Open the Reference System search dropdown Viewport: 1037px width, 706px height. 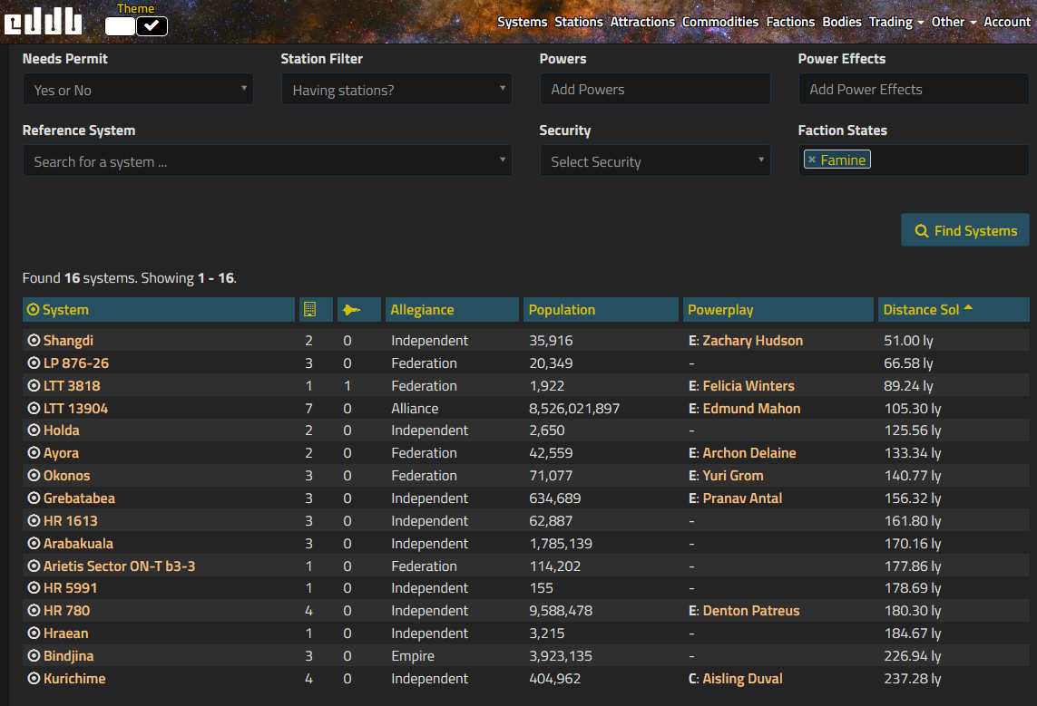pos(267,161)
